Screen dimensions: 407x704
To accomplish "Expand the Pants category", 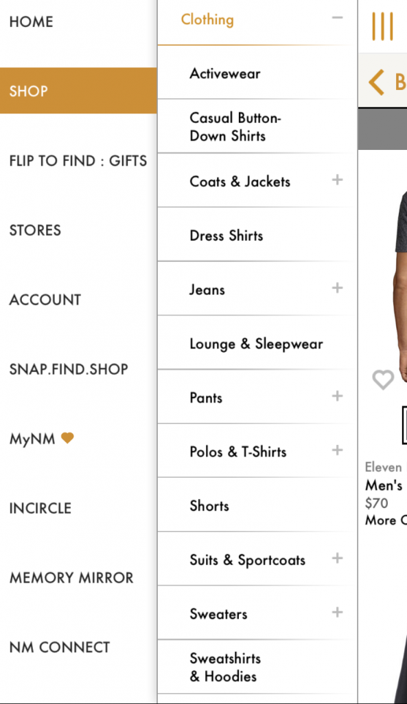I will (x=337, y=396).
